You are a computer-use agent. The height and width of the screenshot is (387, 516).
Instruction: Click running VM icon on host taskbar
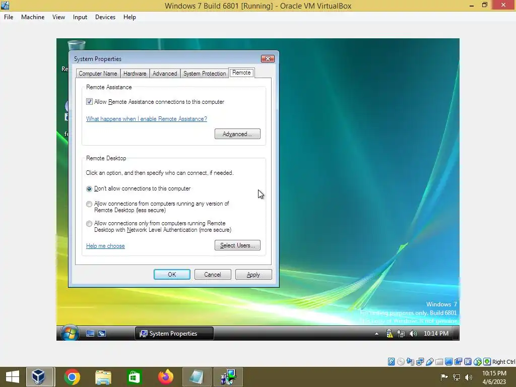(x=228, y=377)
